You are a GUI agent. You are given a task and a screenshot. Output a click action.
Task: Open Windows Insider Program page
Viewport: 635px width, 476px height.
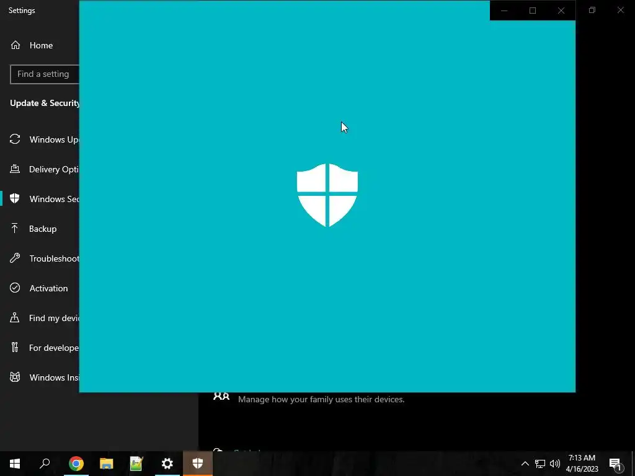click(x=40, y=377)
